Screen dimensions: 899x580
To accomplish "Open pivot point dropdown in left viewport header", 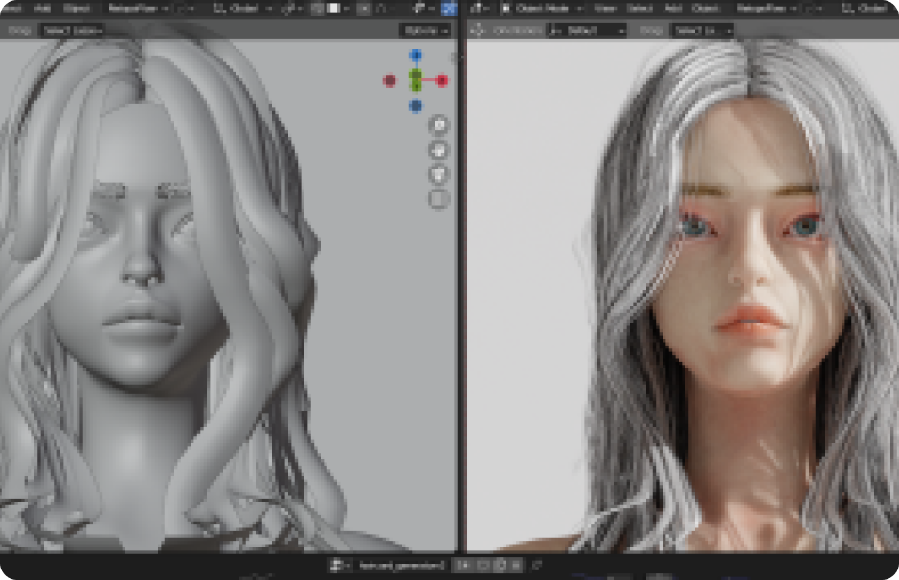I will point(291,8).
